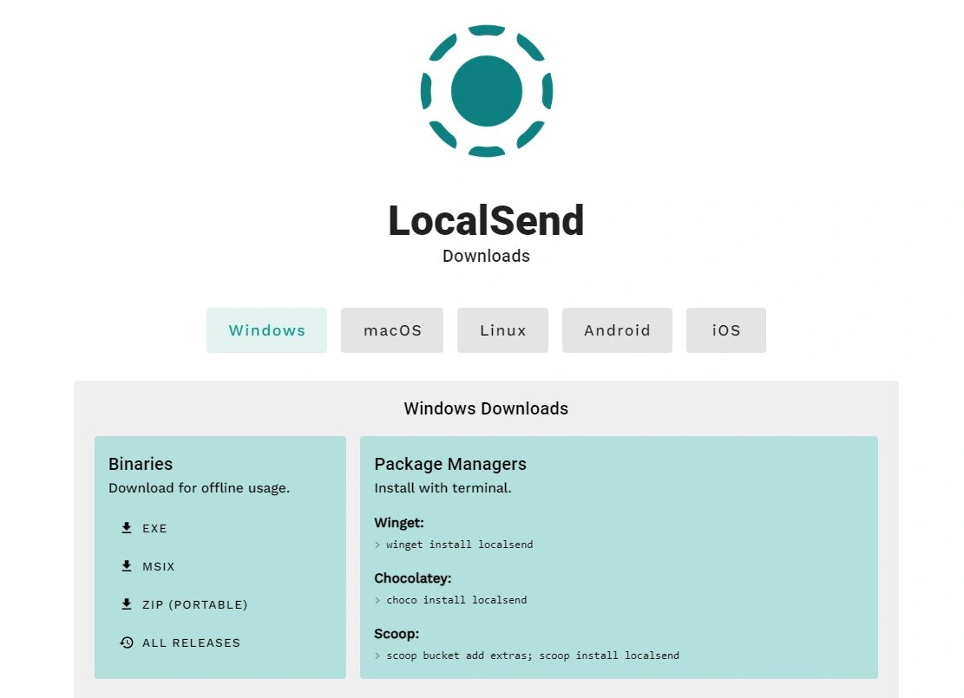The width and height of the screenshot is (964, 698).
Task: Click the MSIX text label
Action: tap(159, 566)
